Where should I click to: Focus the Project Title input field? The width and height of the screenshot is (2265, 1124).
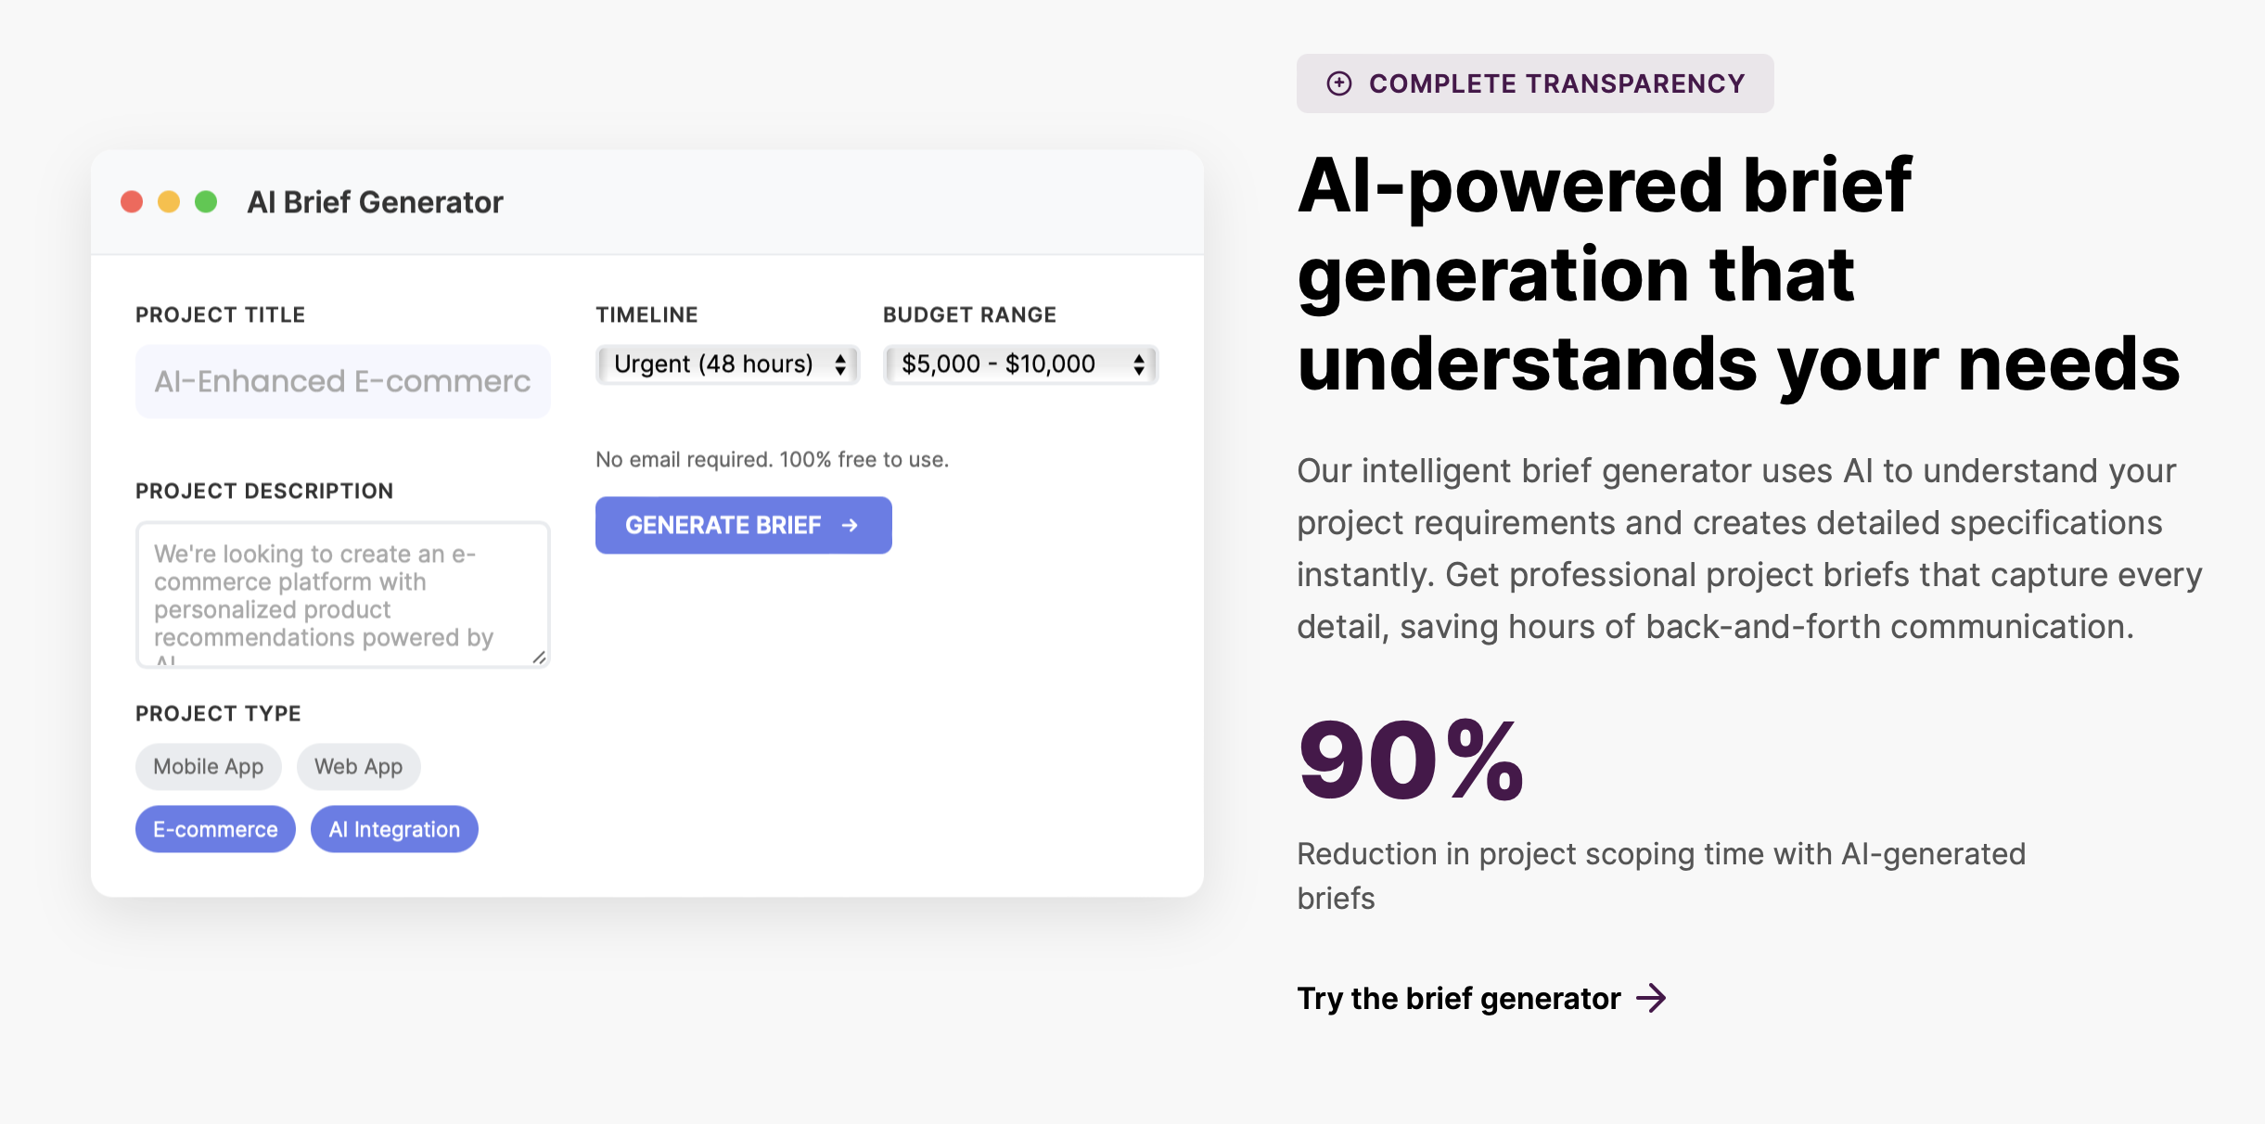pos(343,381)
